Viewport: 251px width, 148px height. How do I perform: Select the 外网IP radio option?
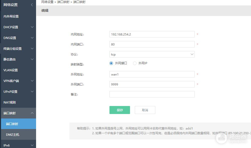pyautogui.click(x=135, y=63)
